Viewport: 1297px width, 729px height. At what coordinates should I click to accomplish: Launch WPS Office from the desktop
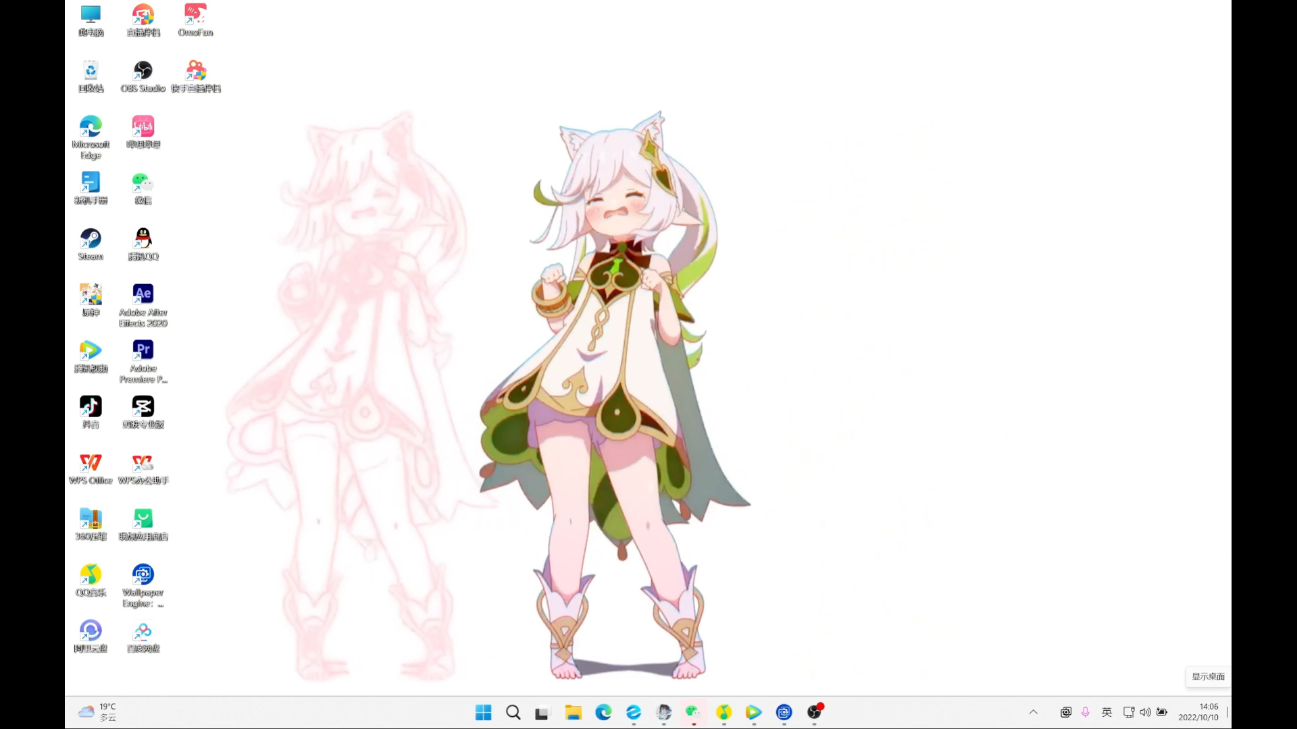click(91, 469)
